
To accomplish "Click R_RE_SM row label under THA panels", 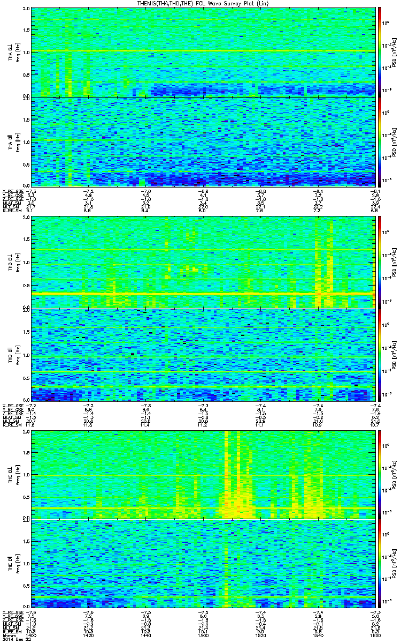I will (x=11, y=211).
